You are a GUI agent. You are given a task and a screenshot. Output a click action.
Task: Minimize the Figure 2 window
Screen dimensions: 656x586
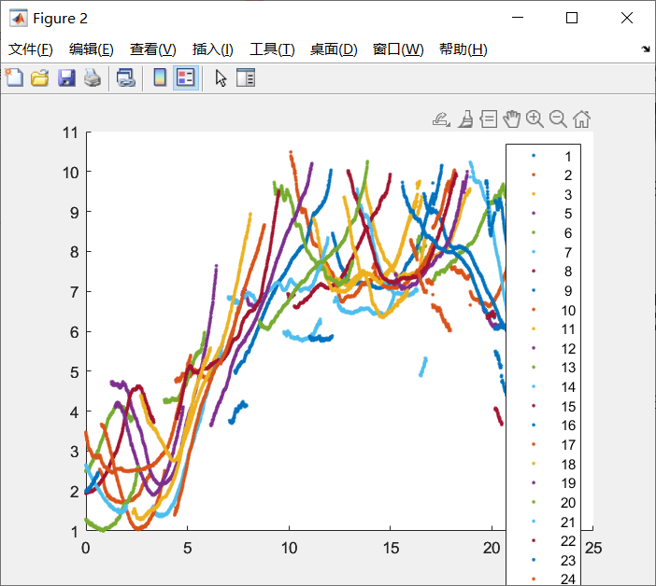(x=518, y=18)
